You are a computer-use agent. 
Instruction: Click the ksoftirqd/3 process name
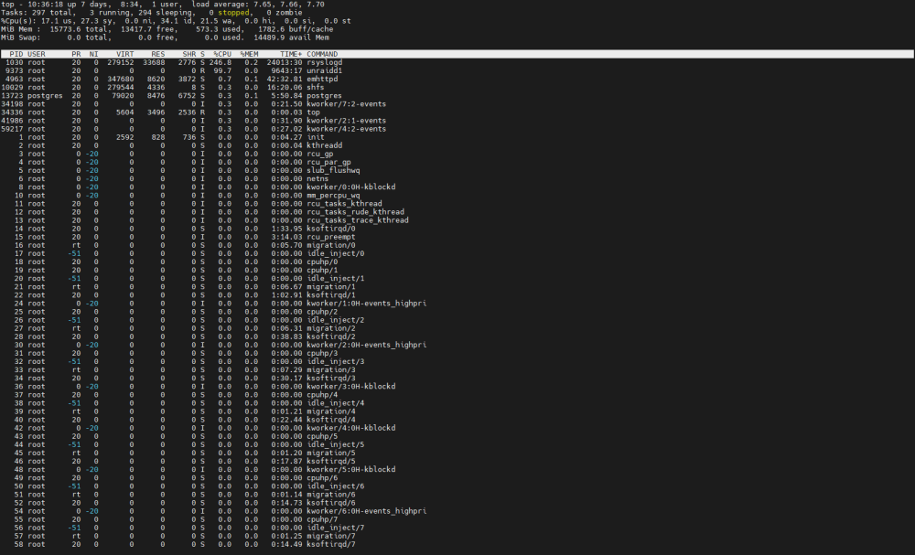[331, 379]
